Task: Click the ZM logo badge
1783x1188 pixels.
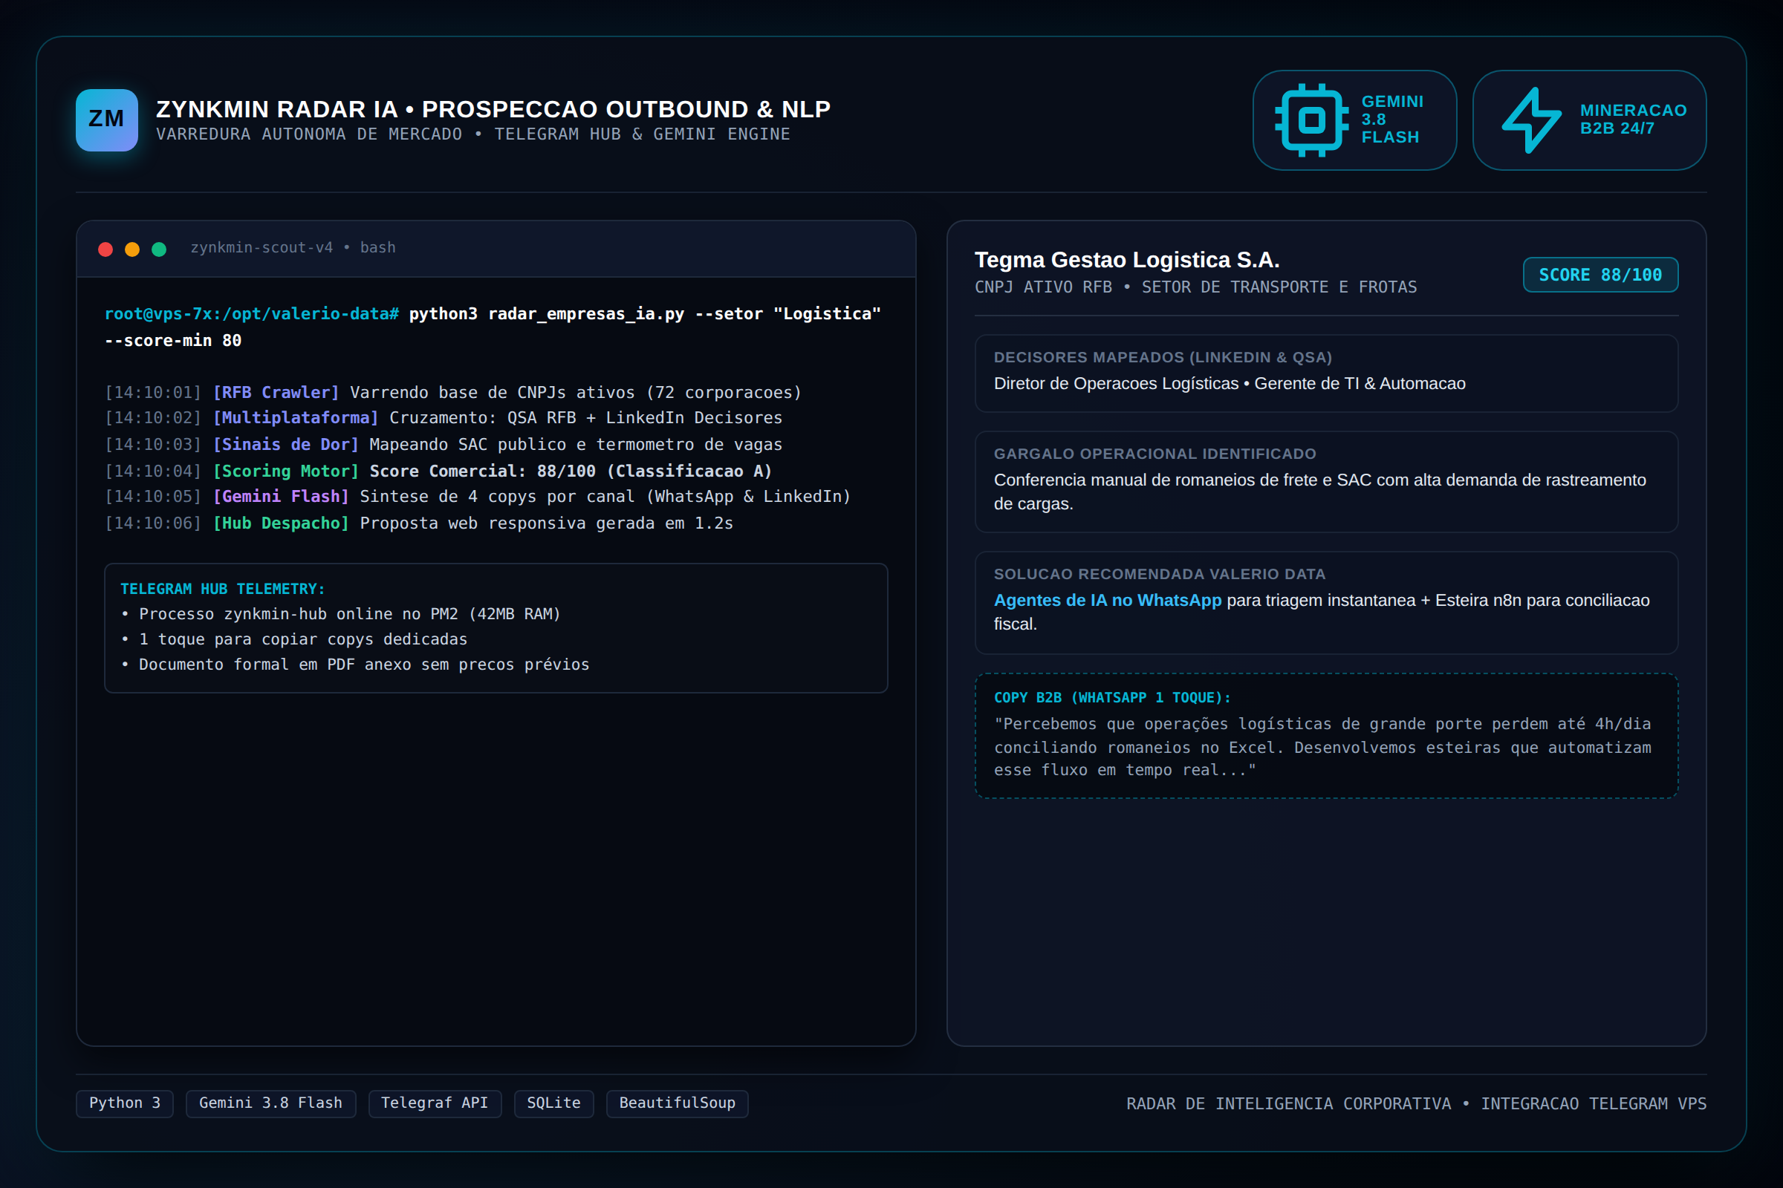Action: 107,120
